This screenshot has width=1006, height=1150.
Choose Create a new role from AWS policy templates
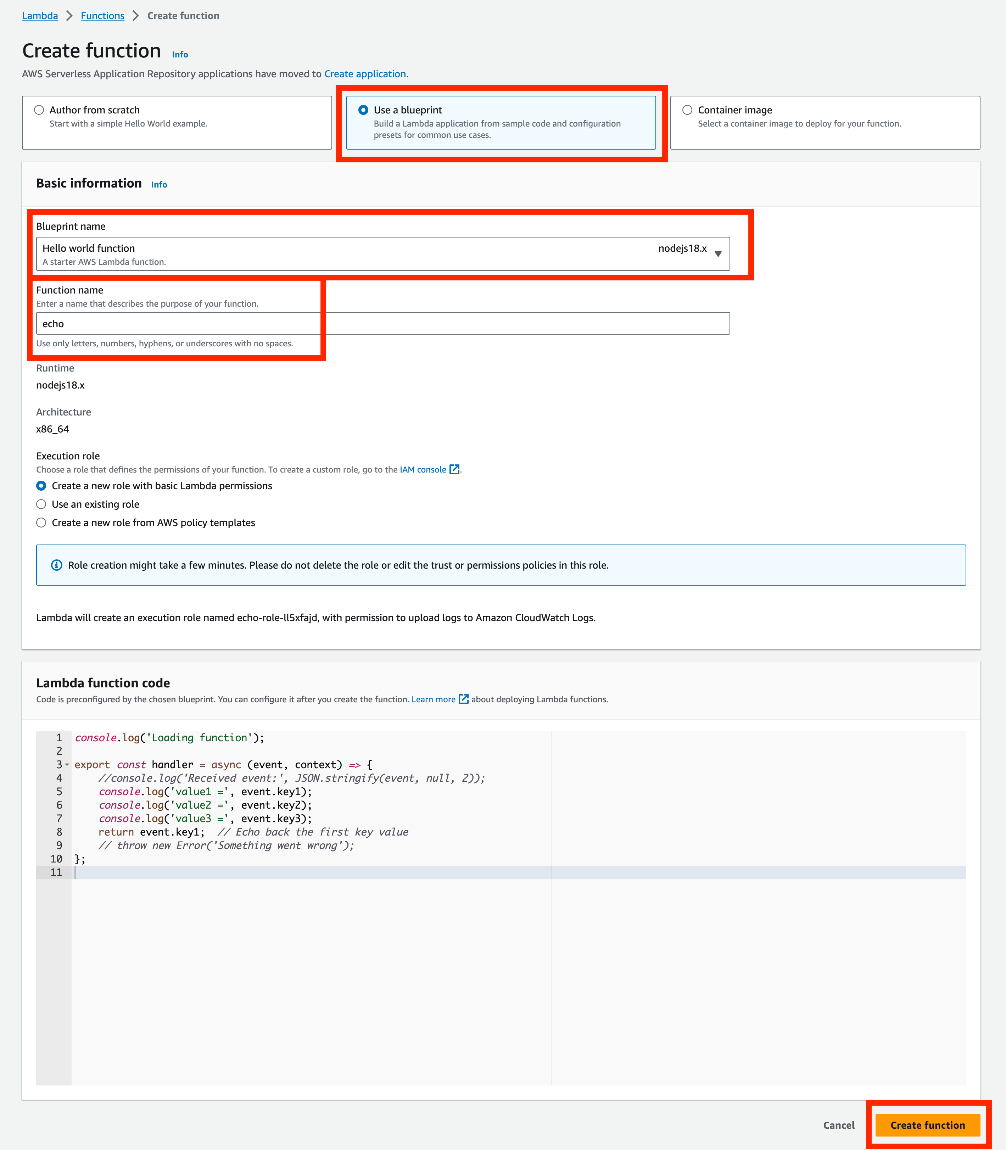tap(41, 522)
